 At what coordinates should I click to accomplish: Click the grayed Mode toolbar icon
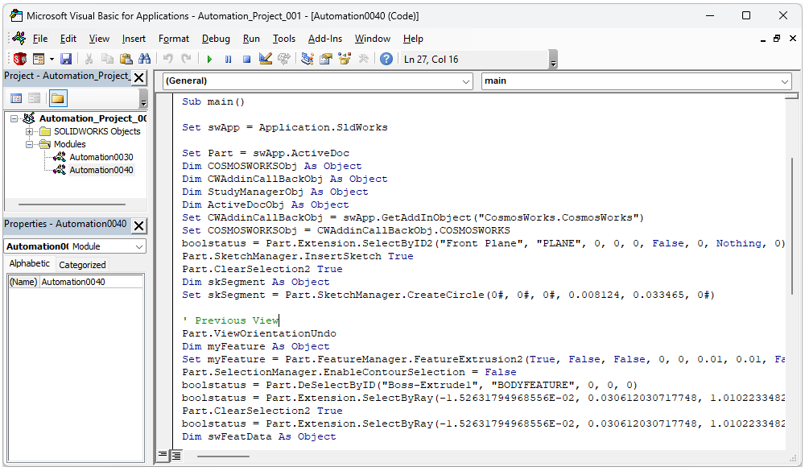coord(284,59)
